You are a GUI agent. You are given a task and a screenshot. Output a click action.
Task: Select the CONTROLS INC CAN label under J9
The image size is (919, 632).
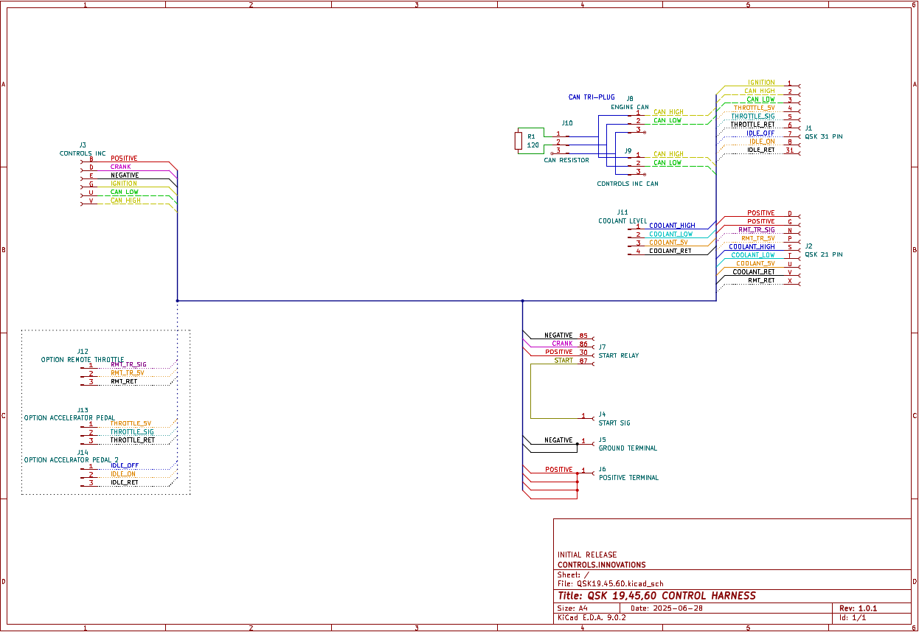pyautogui.click(x=627, y=184)
